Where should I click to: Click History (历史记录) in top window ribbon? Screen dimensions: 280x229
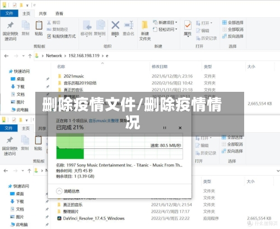[206, 38]
